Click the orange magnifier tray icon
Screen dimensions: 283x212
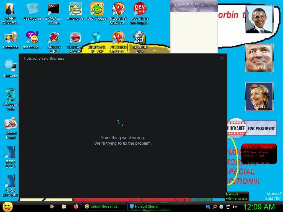pos(215,207)
